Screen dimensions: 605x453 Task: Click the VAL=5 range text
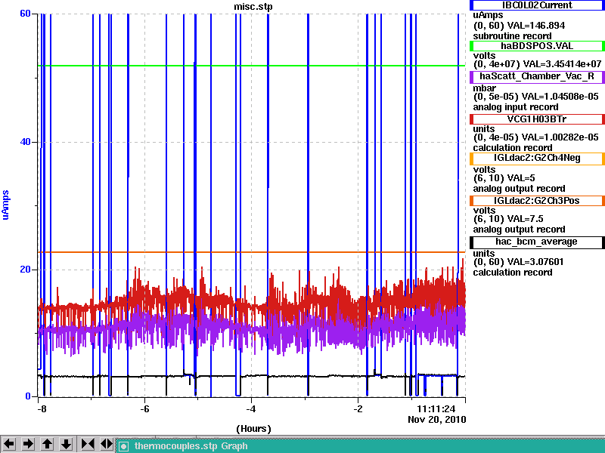[x=521, y=178]
